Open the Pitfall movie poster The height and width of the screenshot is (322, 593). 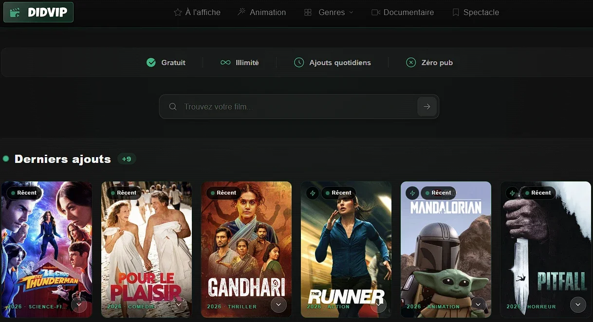[x=546, y=249]
